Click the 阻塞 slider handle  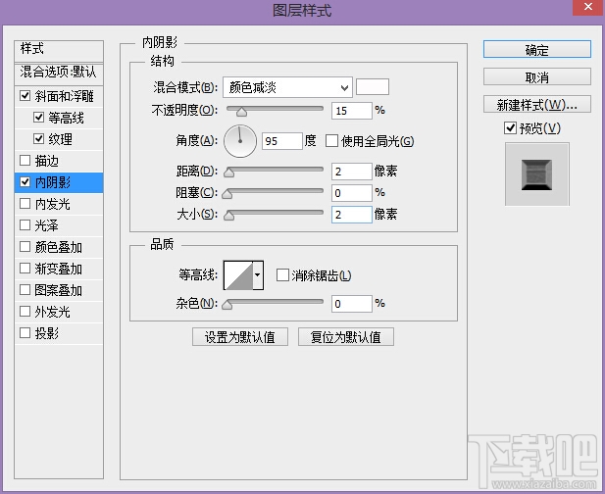(227, 194)
